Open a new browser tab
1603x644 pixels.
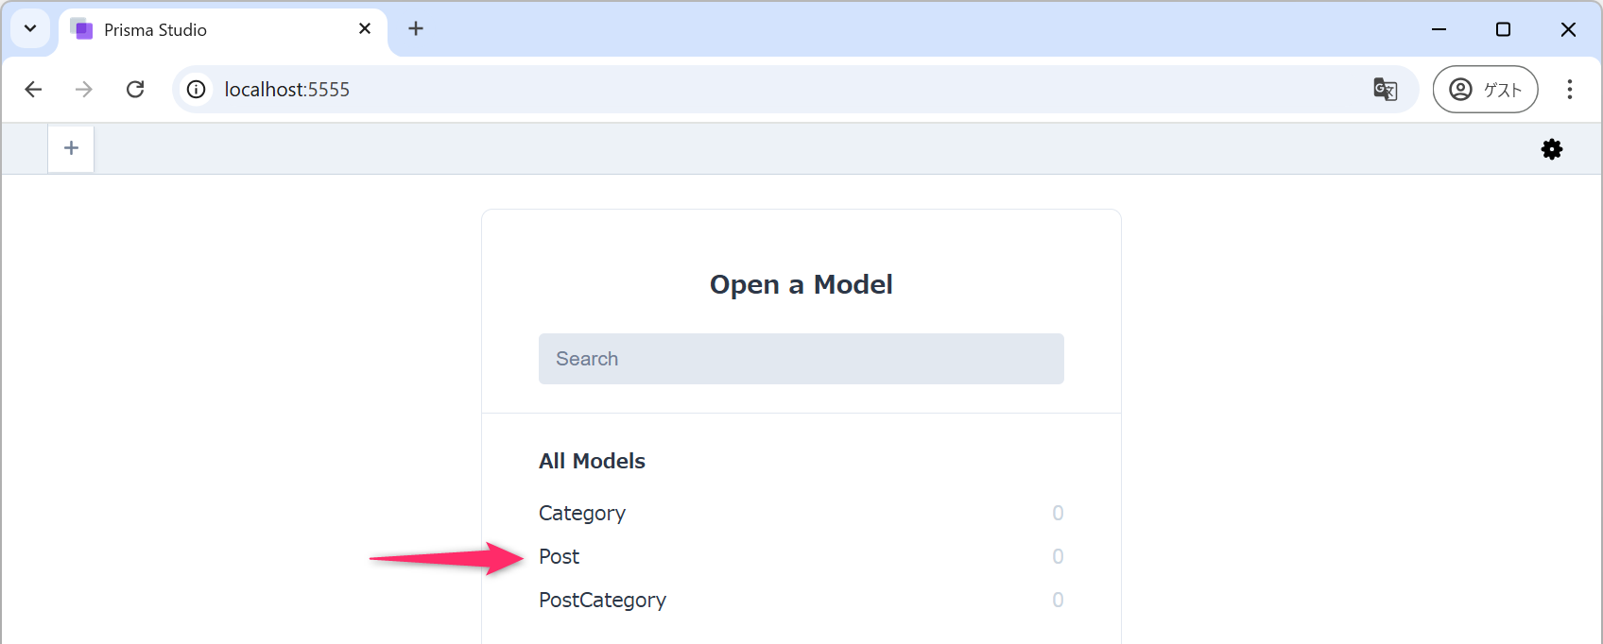click(416, 28)
